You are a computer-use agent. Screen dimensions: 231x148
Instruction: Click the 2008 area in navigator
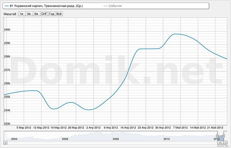115,136
